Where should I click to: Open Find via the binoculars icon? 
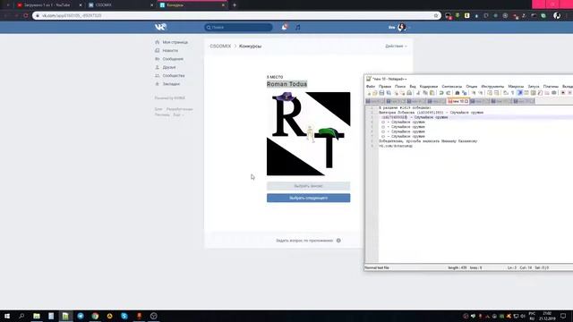point(458,93)
